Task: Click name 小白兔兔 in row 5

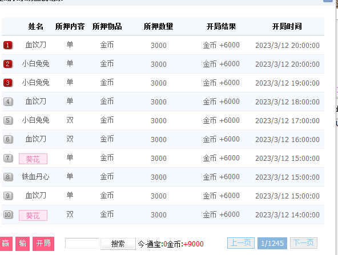Action: [x=36, y=120]
